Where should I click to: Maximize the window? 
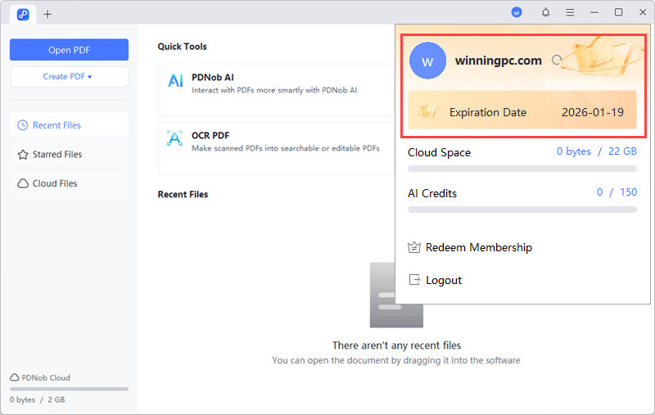coord(619,12)
